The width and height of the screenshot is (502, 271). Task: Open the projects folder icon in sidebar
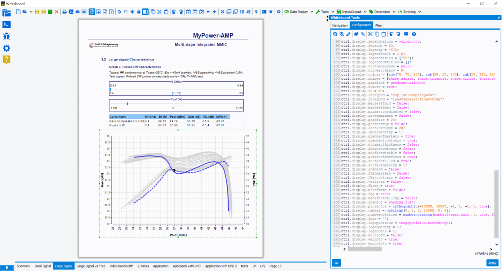[6, 13]
